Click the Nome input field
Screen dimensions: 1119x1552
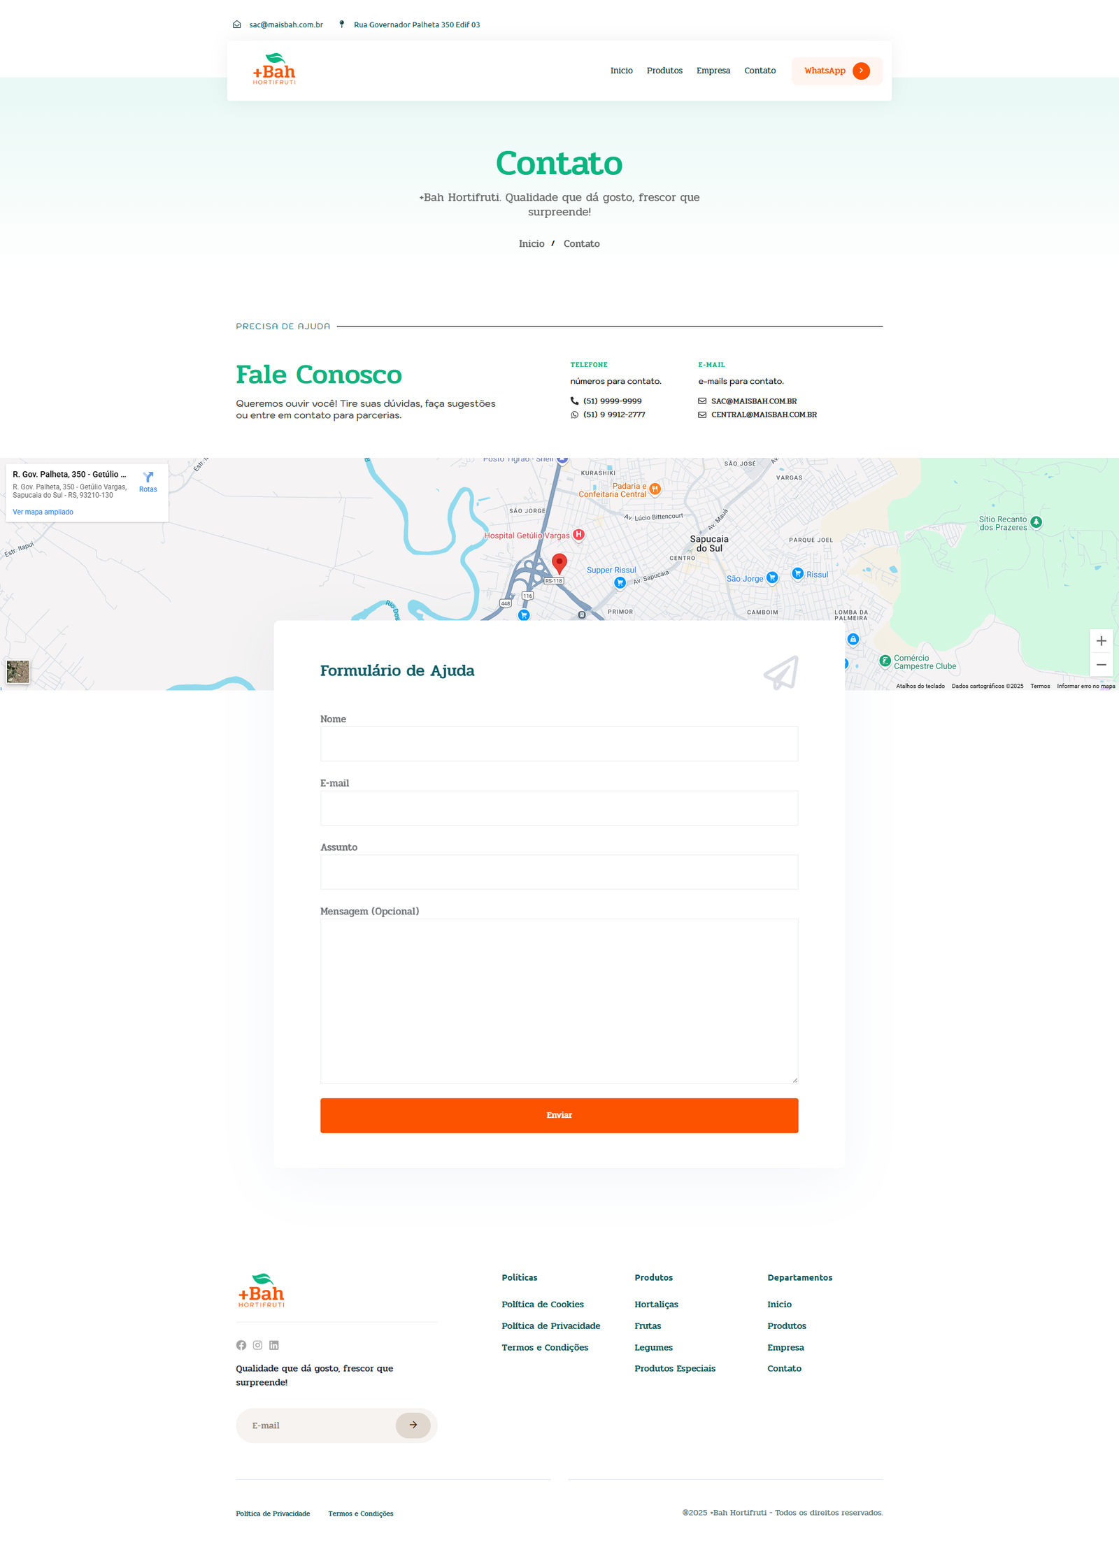pyautogui.click(x=559, y=744)
